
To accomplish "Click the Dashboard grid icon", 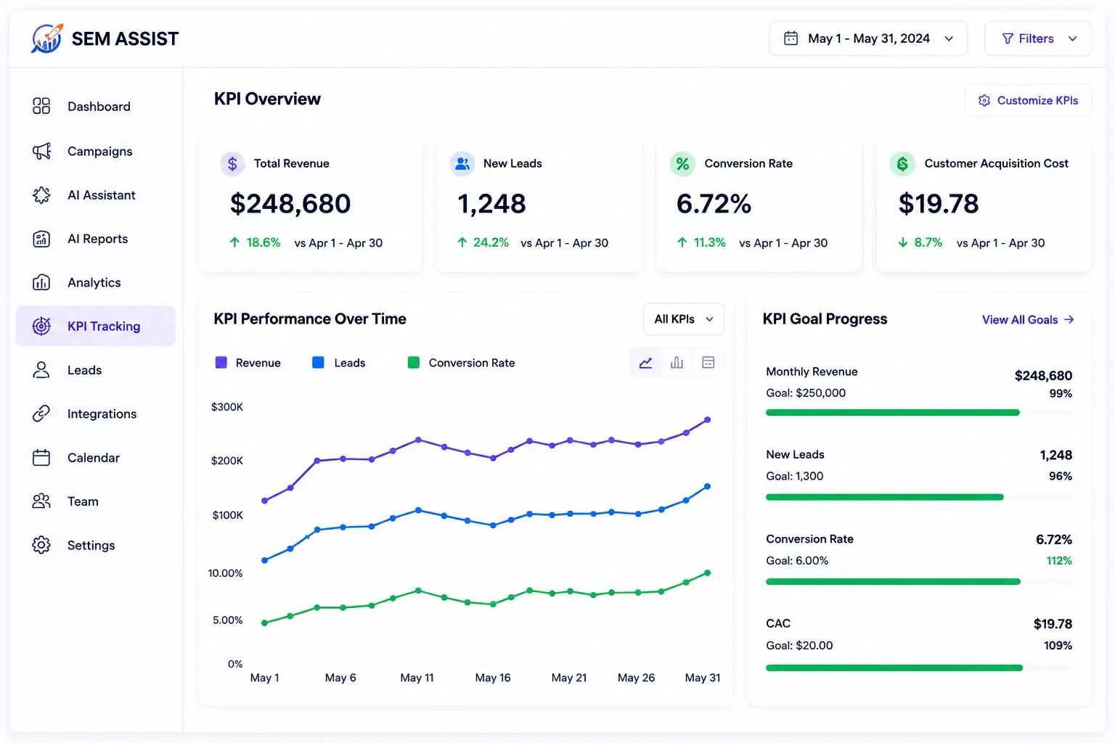I will point(41,106).
